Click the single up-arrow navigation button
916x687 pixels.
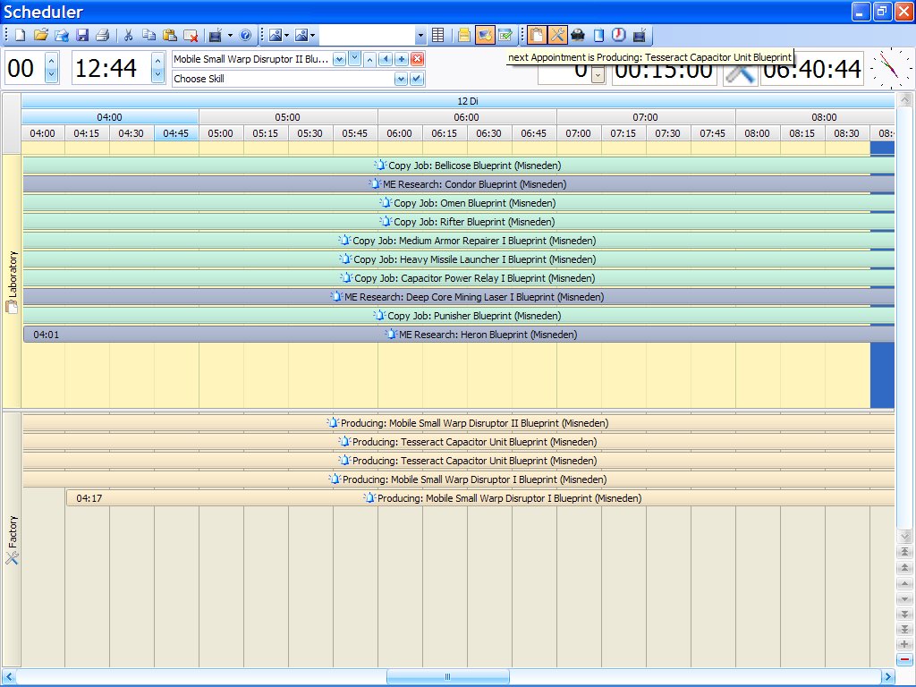point(904,583)
